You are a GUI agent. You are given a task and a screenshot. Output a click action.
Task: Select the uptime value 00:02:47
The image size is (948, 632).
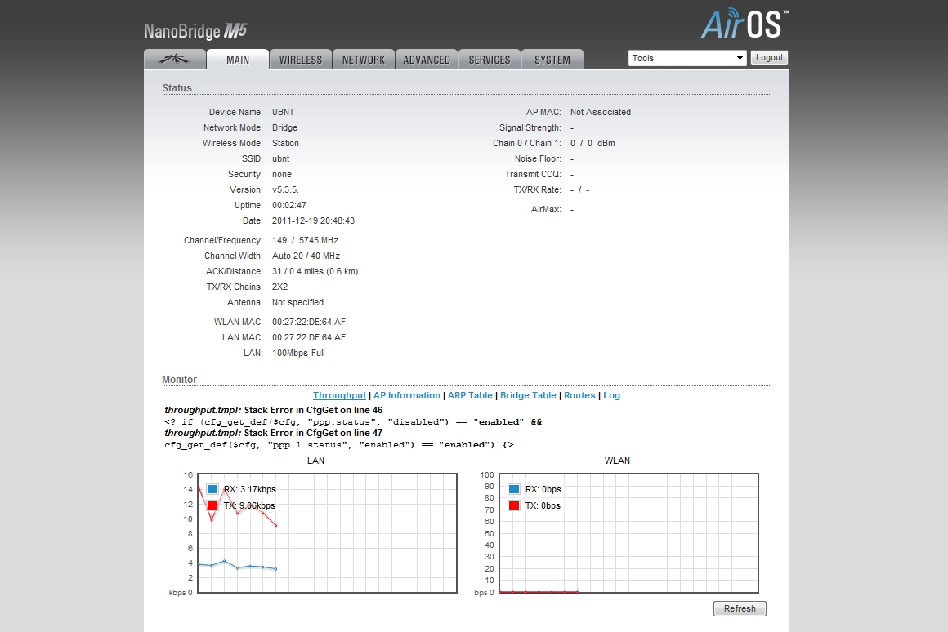pyautogui.click(x=289, y=205)
